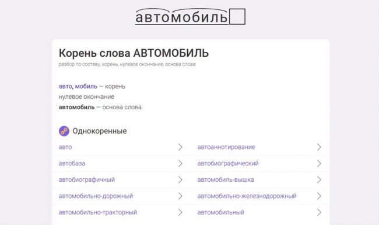
Task: Click the chevron next to автомобильный
Action: 319,212
